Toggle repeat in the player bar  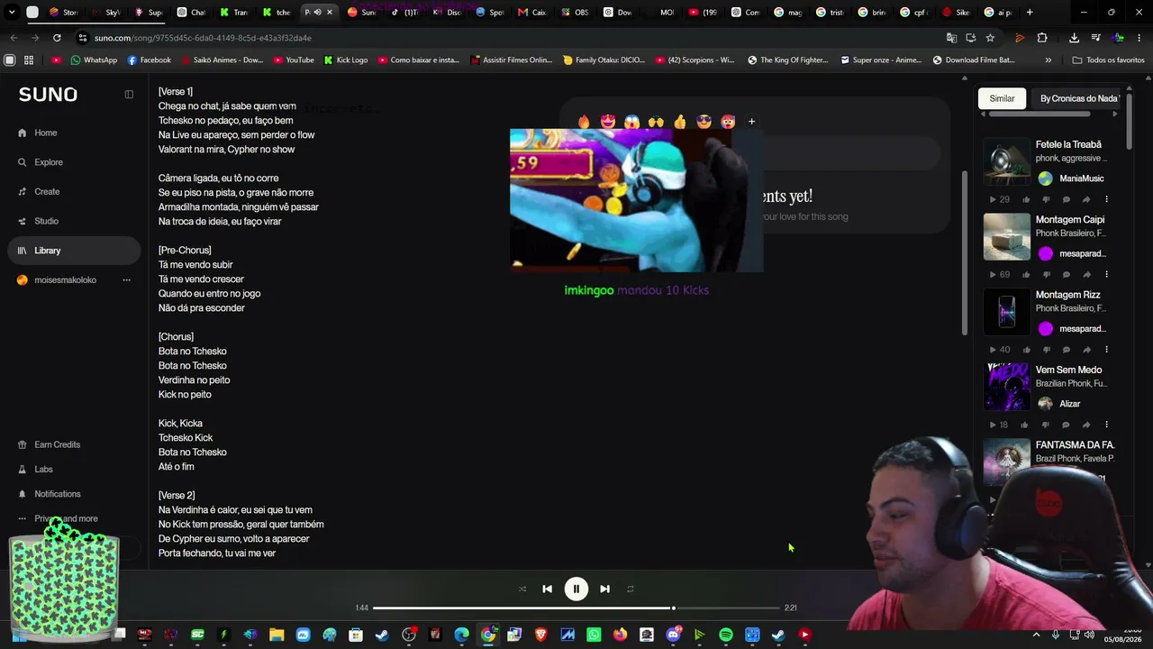pyautogui.click(x=631, y=589)
